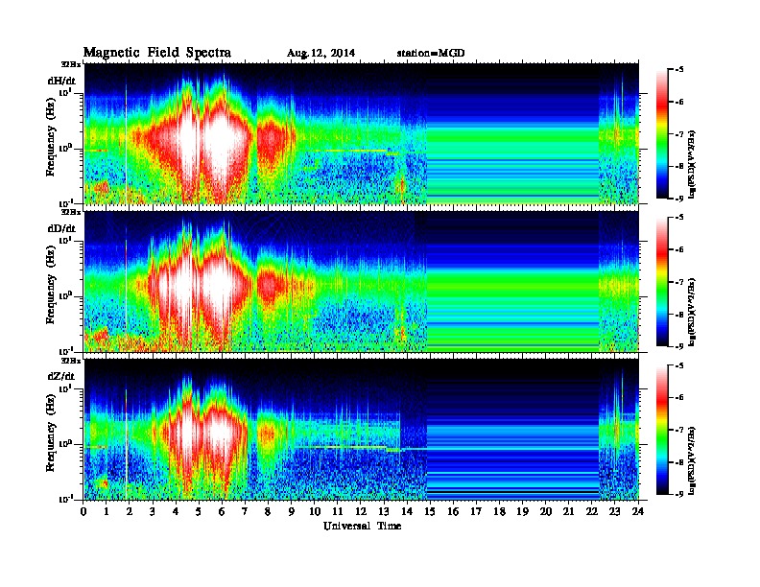Click the dH/dt spectrogram plot area
This screenshot has height=587, width=760.
(362, 133)
